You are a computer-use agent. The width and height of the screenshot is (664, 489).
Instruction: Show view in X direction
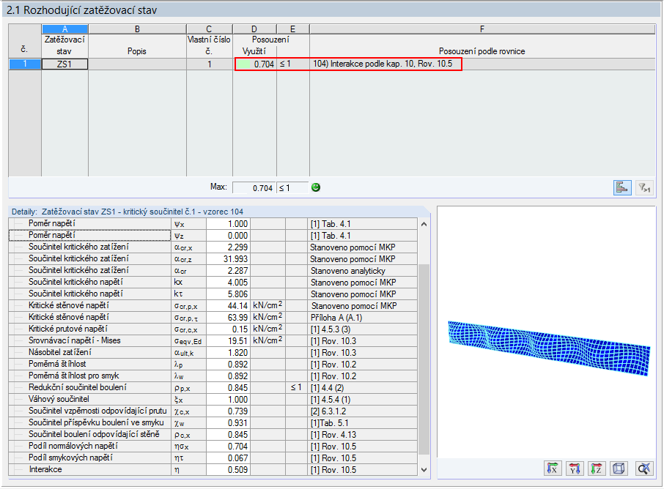coord(552,469)
